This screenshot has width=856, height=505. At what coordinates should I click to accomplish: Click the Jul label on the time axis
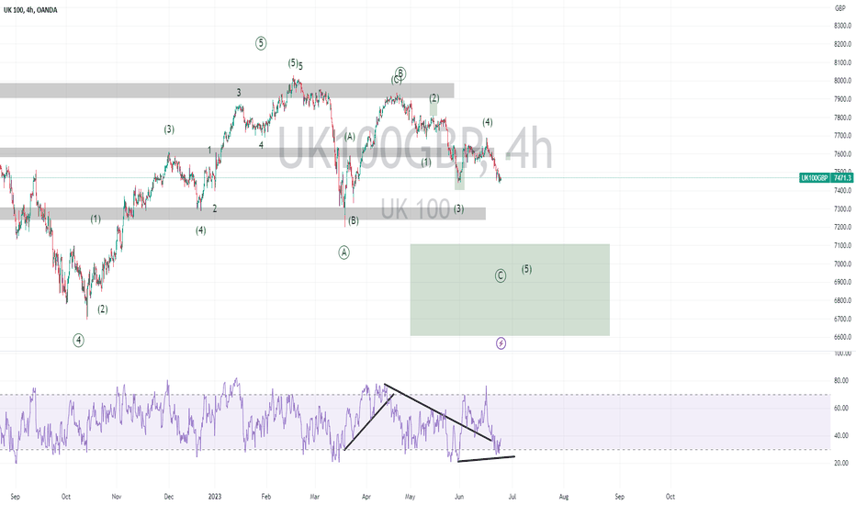point(512,497)
